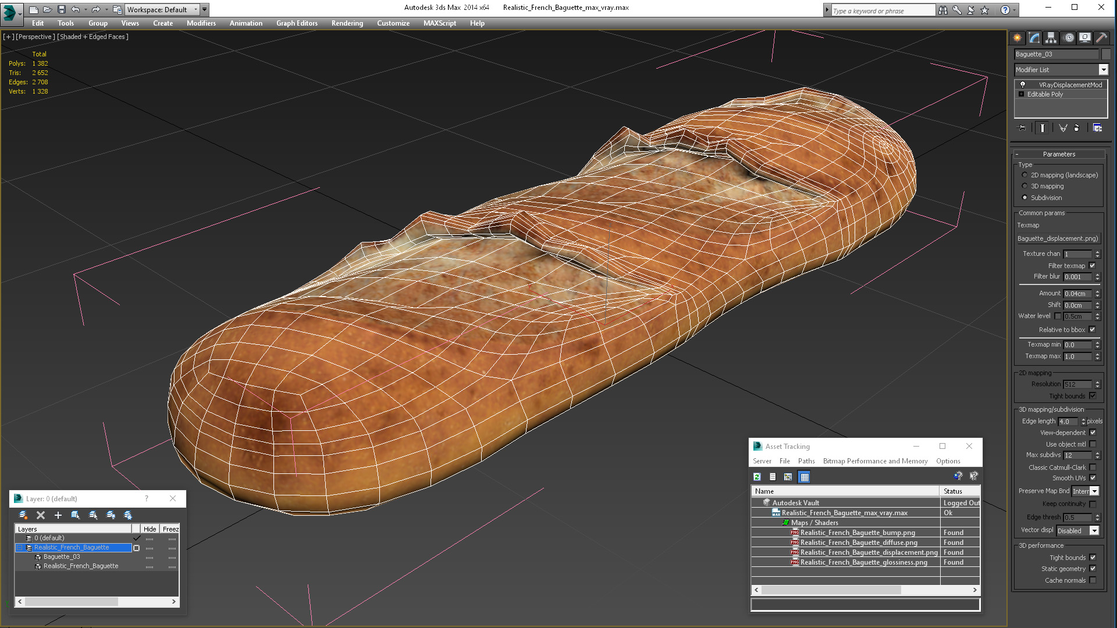Viewport: 1117px width, 628px height.
Task: Expand the Editable Poly stack entry
Action: click(1021, 94)
